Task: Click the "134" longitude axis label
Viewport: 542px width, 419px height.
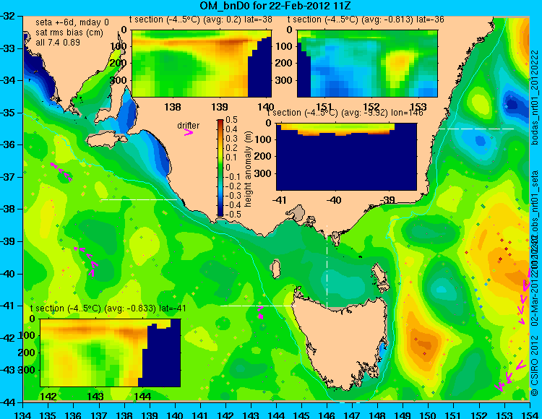Action: click(23, 415)
